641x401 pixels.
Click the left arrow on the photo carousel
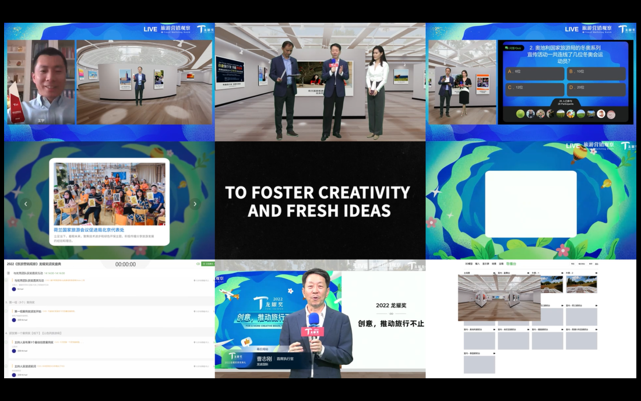[25, 204]
